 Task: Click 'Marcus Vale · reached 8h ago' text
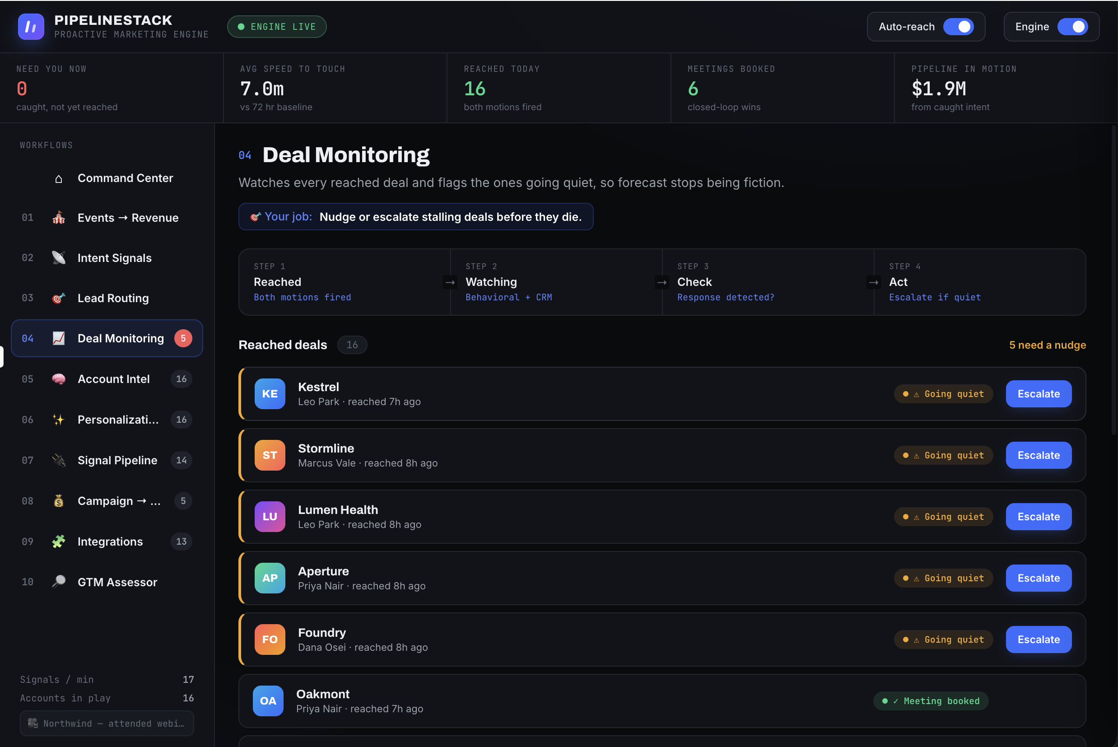[x=368, y=463]
